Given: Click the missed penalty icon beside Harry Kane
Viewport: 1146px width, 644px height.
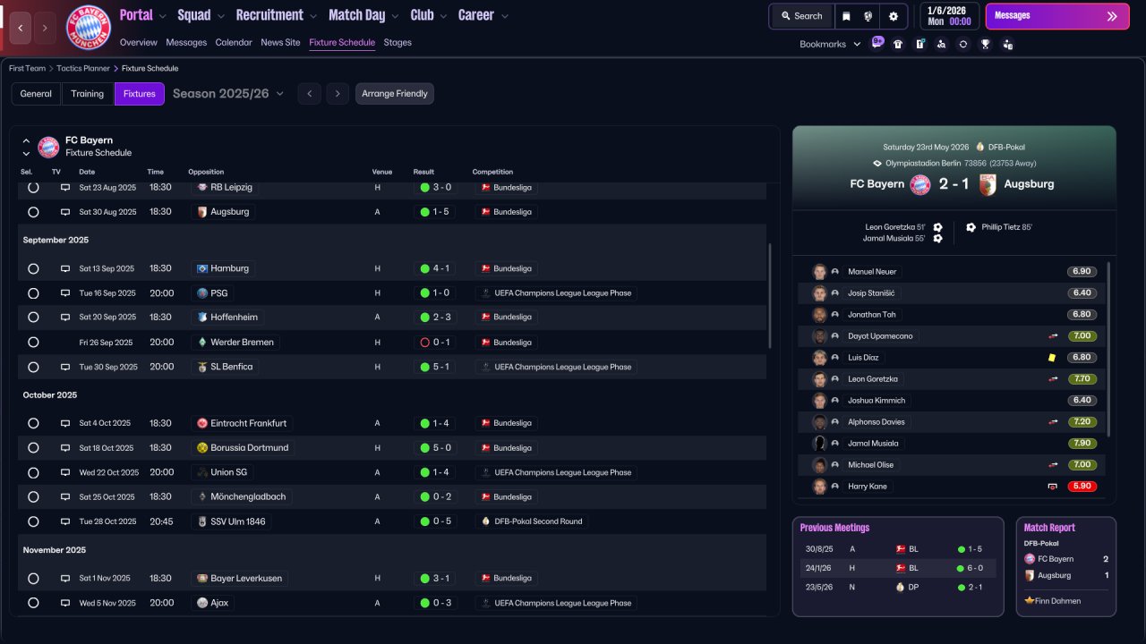Looking at the screenshot, I should coord(1053,487).
